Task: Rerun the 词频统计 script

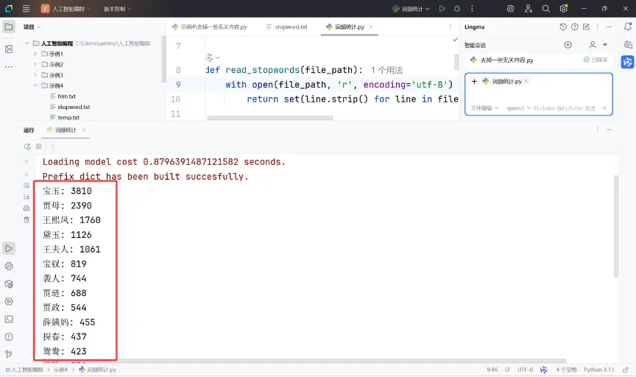Action: pyautogui.click(x=27, y=147)
